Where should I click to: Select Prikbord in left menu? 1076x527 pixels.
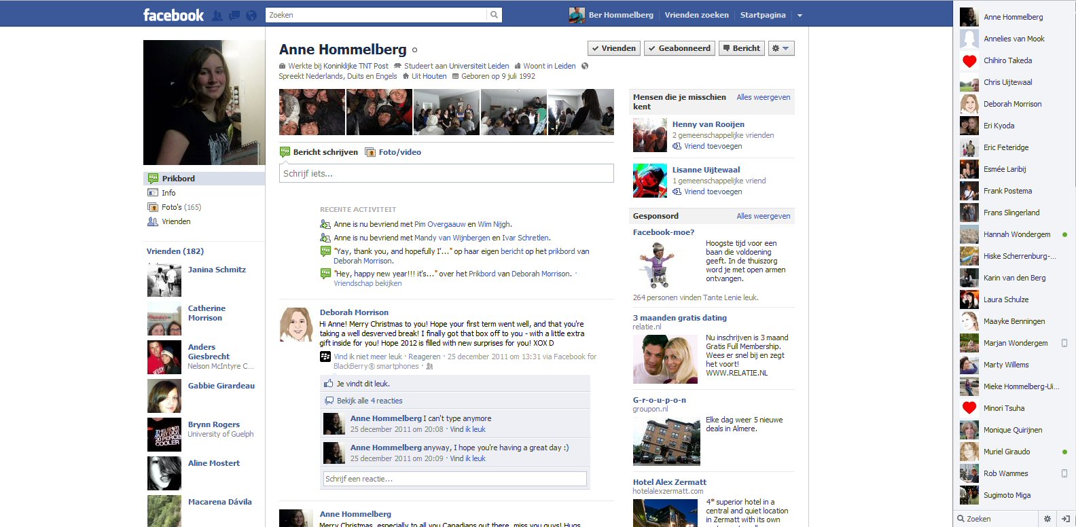[x=204, y=179]
